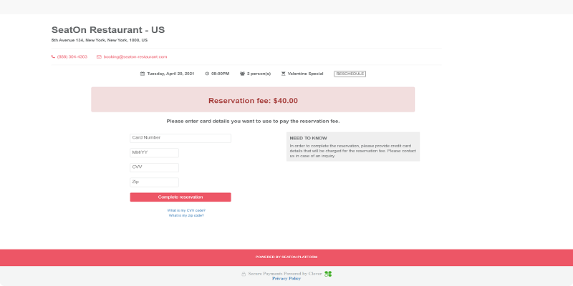
Task: Click the Zip code input field
Action: tap(154, 182)
